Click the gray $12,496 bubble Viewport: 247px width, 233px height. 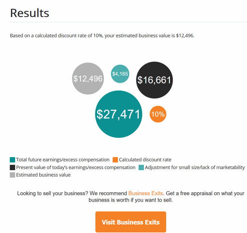(88, 79)
